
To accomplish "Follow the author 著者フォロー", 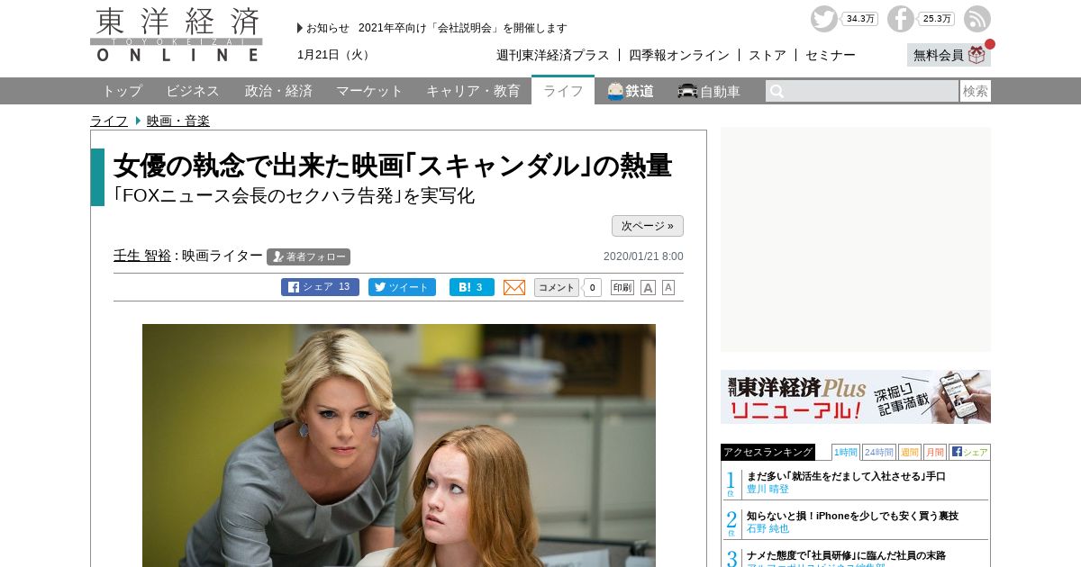I will (x=308, y=256).
